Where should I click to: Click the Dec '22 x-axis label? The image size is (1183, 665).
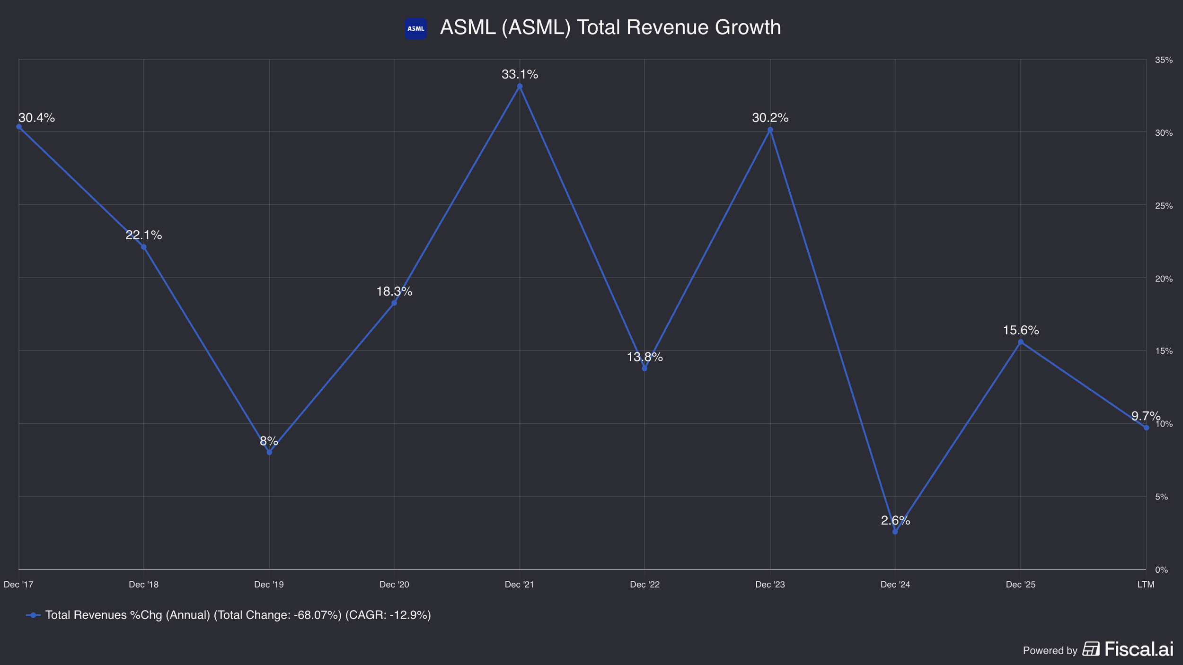[x=644, y=585]
